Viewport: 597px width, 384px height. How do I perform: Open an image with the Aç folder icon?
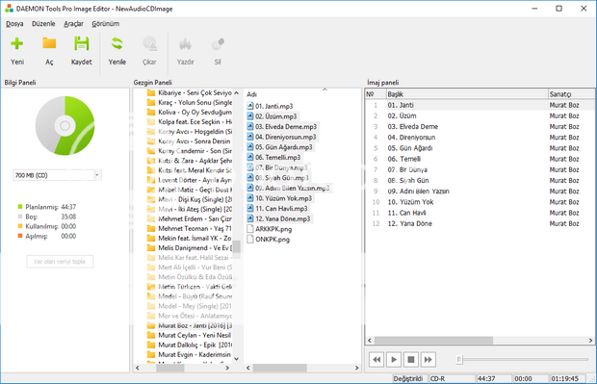49,43
